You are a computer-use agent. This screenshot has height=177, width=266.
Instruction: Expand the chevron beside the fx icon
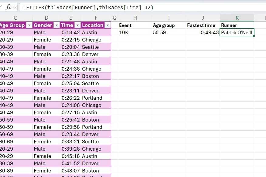[15, 8]
